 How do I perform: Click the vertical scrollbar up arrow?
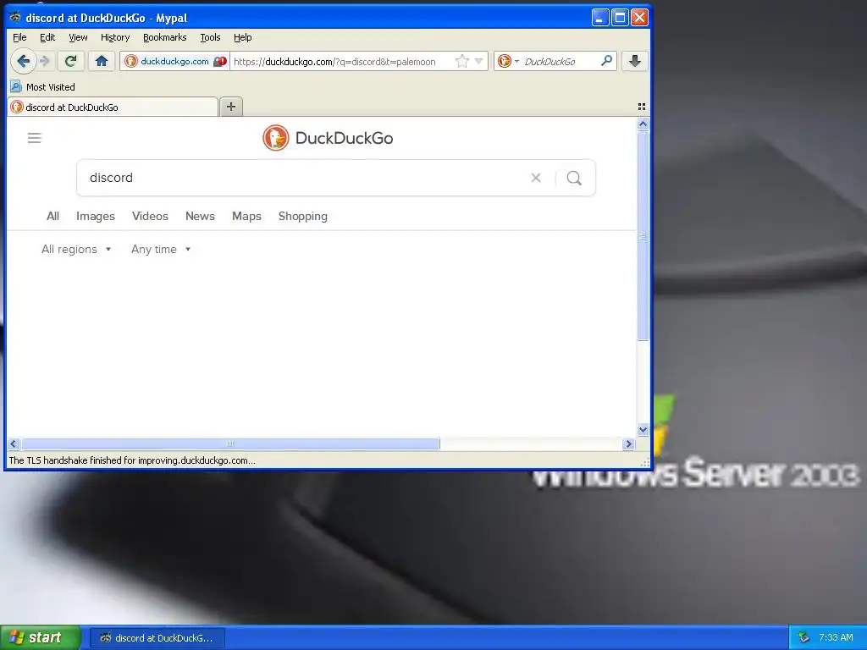click(x=643, y=124)
